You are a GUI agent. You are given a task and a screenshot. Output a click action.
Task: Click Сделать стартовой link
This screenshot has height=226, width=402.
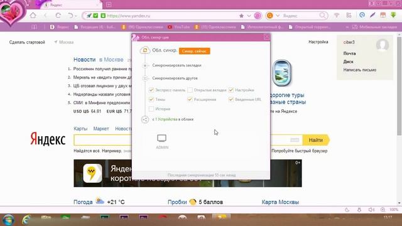[x=27, y=42]
